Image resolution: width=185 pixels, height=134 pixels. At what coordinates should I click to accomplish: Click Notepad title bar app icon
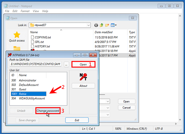coord(6,6)
